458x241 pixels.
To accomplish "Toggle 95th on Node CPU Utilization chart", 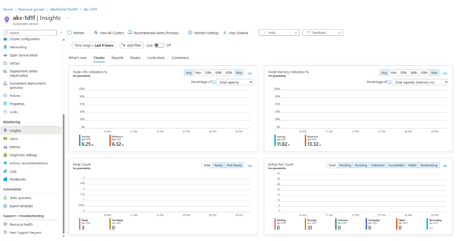I will pyautogui.click(x=229, y=72).
